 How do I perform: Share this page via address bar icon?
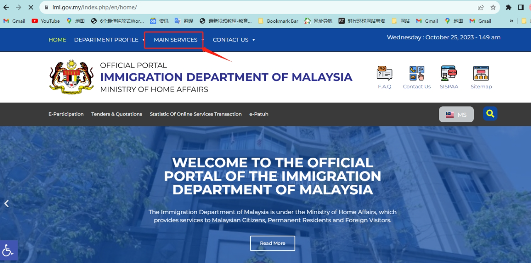point(480,7)
